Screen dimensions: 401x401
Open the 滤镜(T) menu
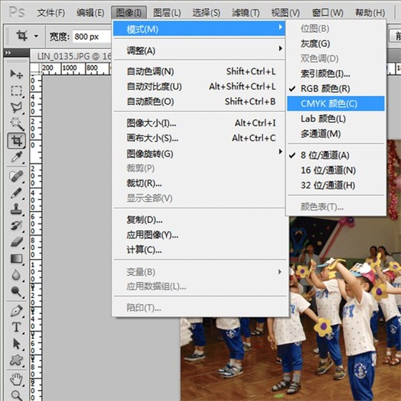coord(246,13)
